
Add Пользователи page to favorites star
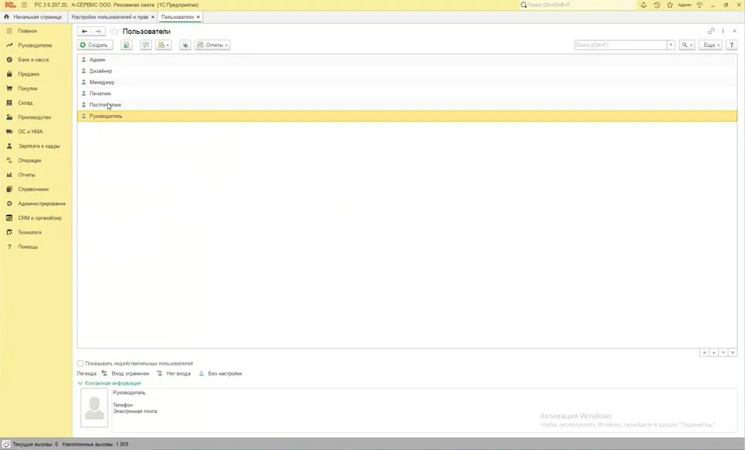(114, 31)
